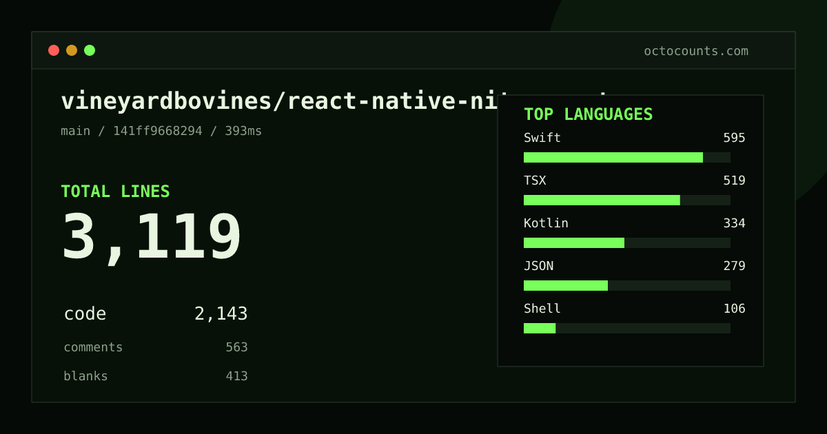Select the 563 comments count
The height and width of the screenshot is (434, 827).
(236, 347)
